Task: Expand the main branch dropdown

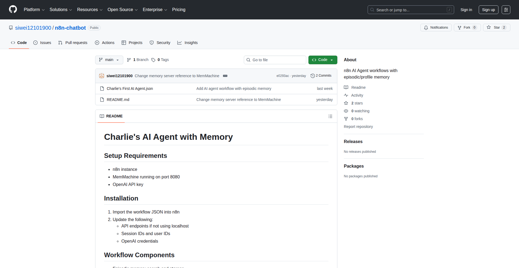Action: pos(109,60)
